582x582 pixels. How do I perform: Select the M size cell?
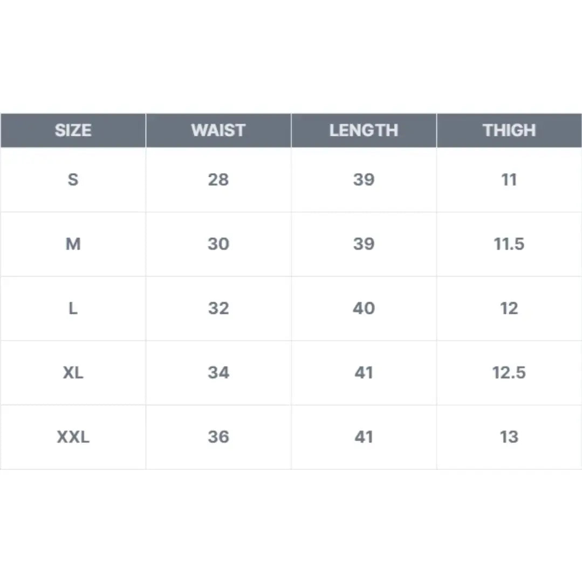click(x=73, y=244)
